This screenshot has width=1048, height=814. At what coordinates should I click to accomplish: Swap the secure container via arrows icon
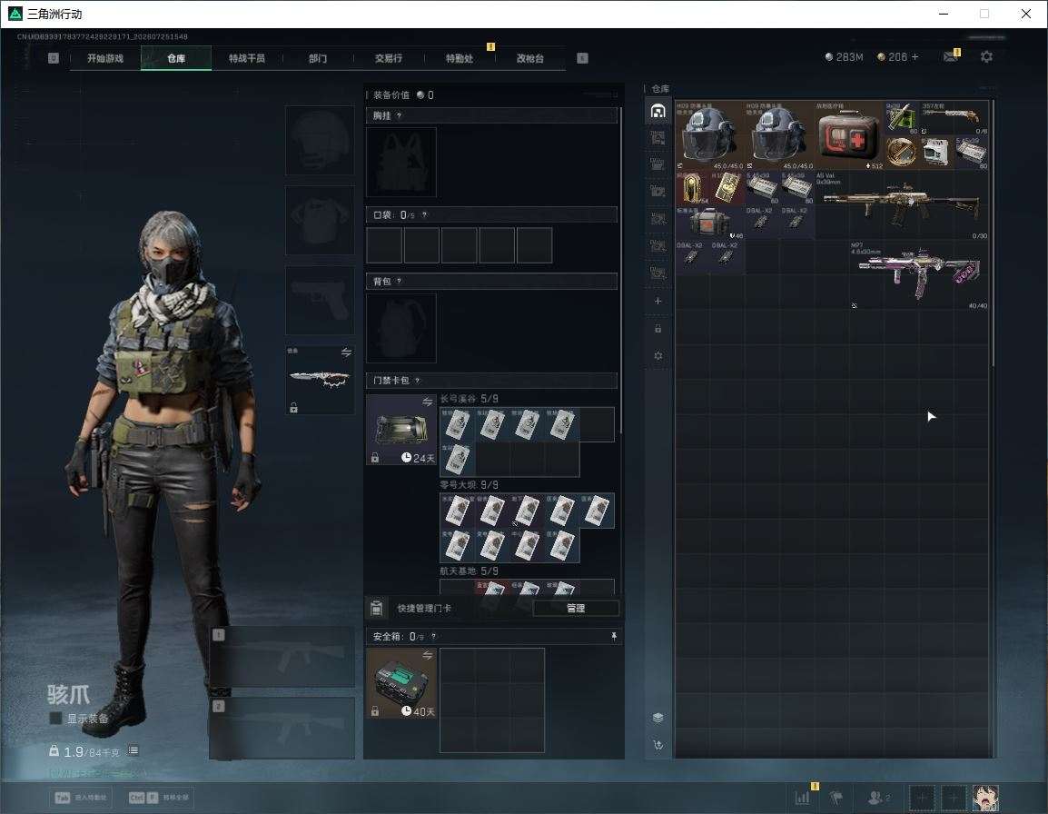(427, 656)
